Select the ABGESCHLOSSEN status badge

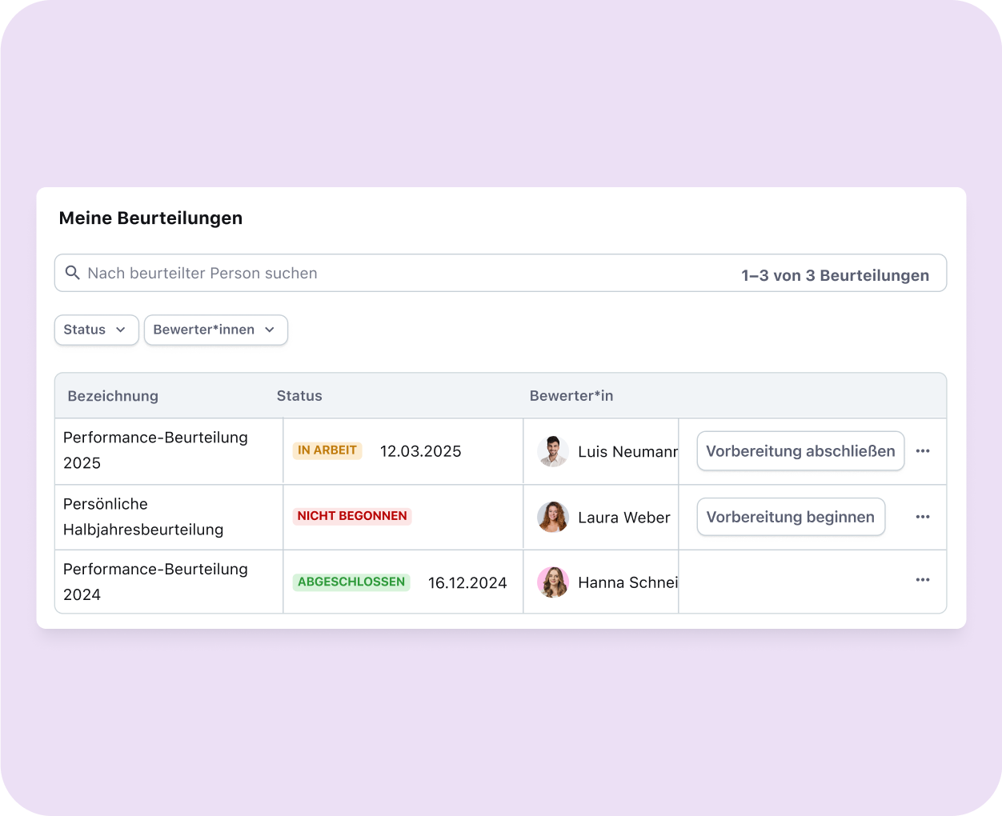tap(351, 582)
